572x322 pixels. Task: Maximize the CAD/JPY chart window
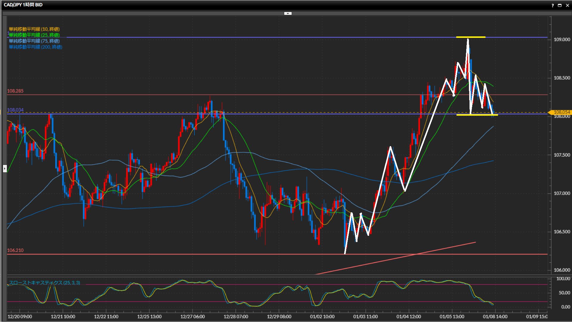coord(560,5)
